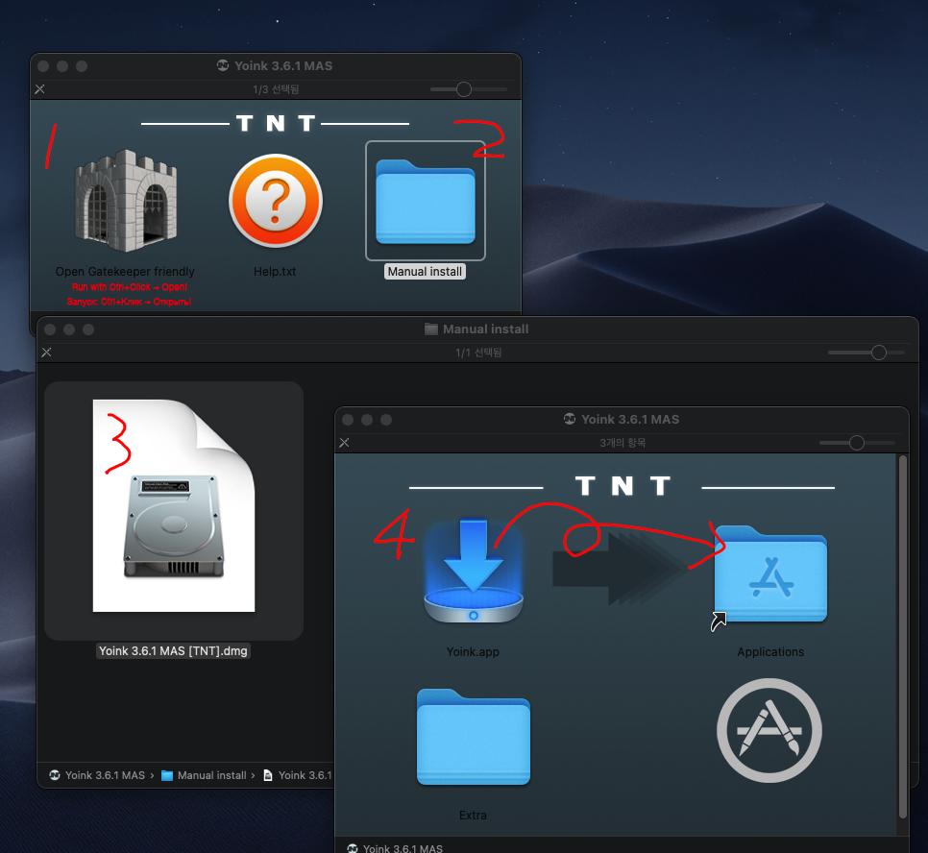Open the Gatekeeper friendly castle icon
This screenshot has height=853, width=928.
click(x=125, y=200)
